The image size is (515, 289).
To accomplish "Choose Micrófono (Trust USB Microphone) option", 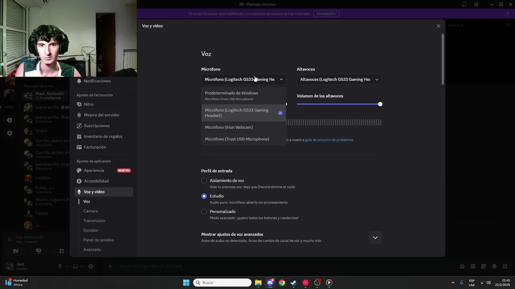I will [243, 139].
